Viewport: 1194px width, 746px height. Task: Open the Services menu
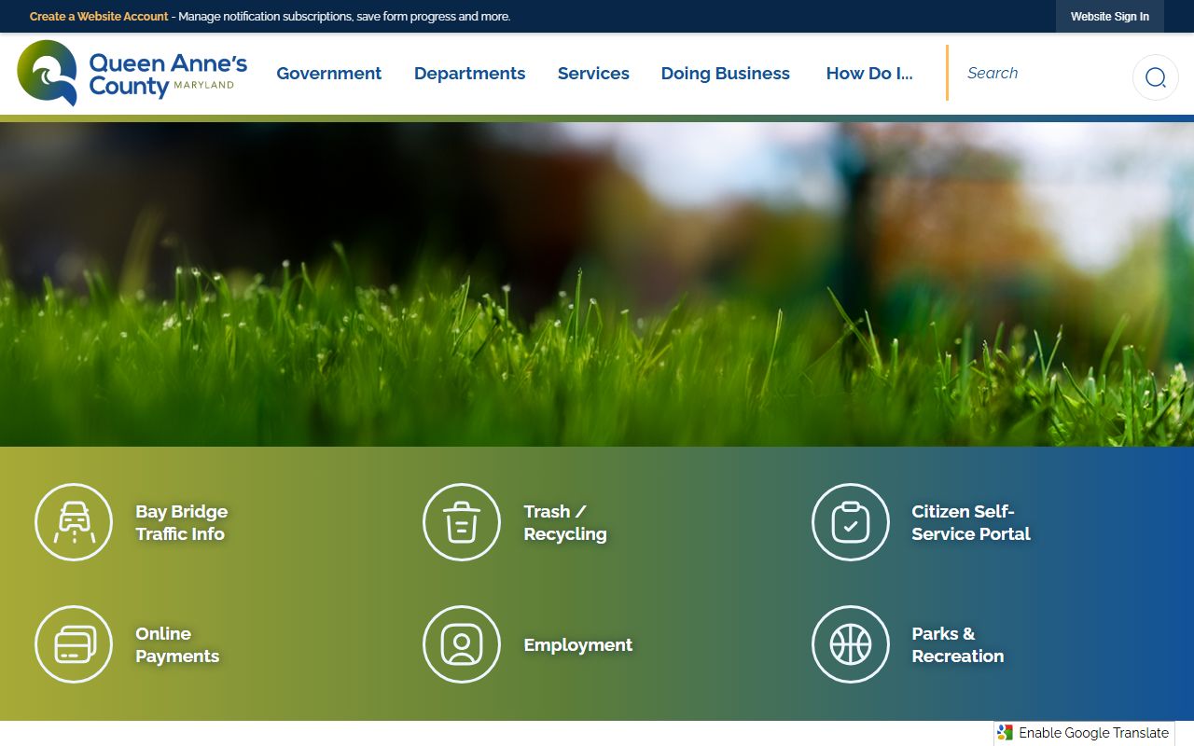pos(593,74)
